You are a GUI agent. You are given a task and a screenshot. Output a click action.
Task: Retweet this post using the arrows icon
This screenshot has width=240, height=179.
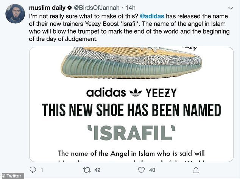[87, 170]
